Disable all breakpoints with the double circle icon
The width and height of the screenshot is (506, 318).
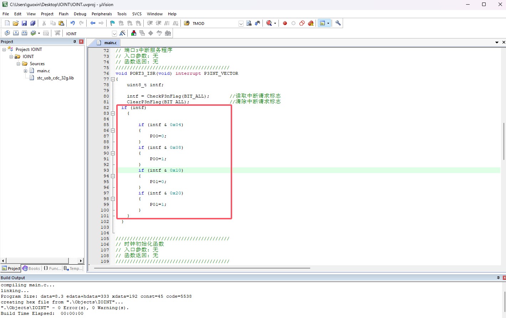point(302,23)
